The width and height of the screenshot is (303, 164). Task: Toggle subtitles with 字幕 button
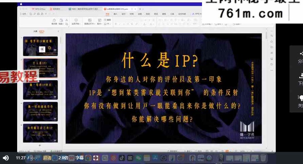coord(79,158)
